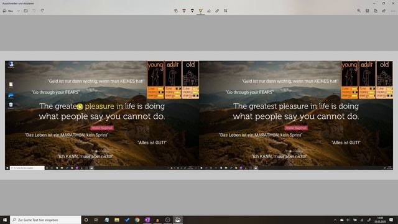Save the snip with the disk icon
The image size is (398, 224).
pyautogui.click(x=368, y=11)
